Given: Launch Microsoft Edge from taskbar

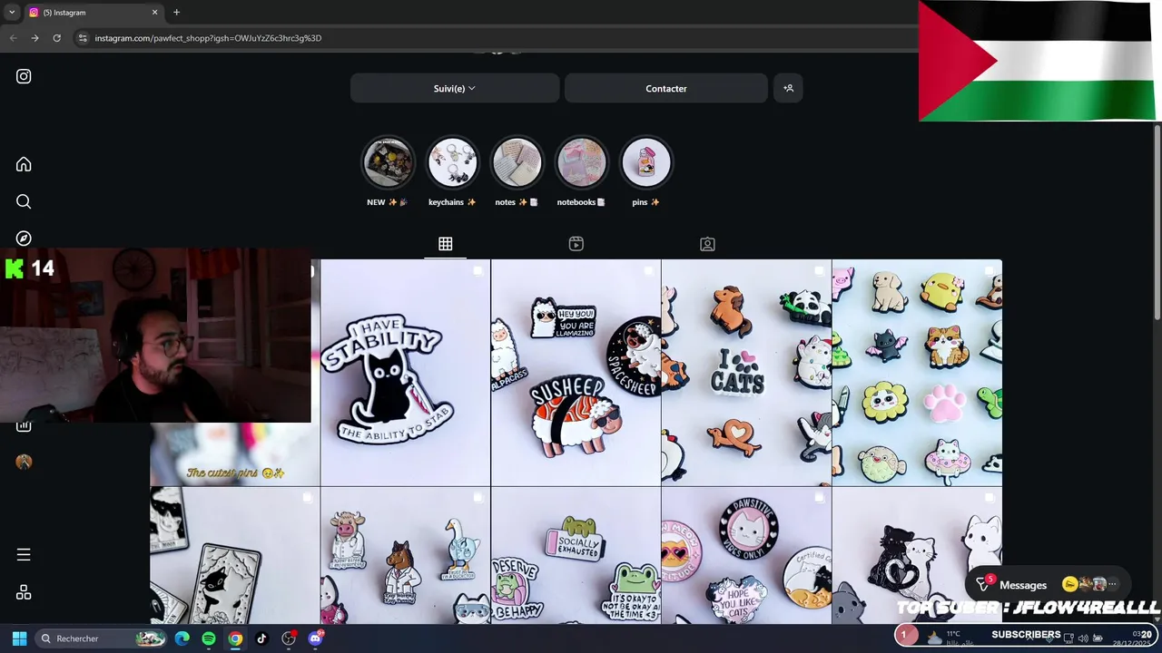Looking at the screenshot, I should click(182, 638).
